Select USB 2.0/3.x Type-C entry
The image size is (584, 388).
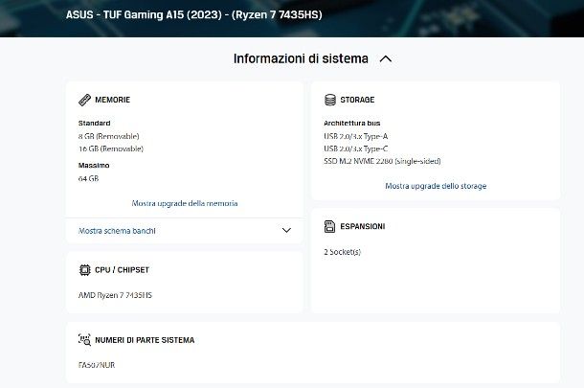(x=356, y=148)
